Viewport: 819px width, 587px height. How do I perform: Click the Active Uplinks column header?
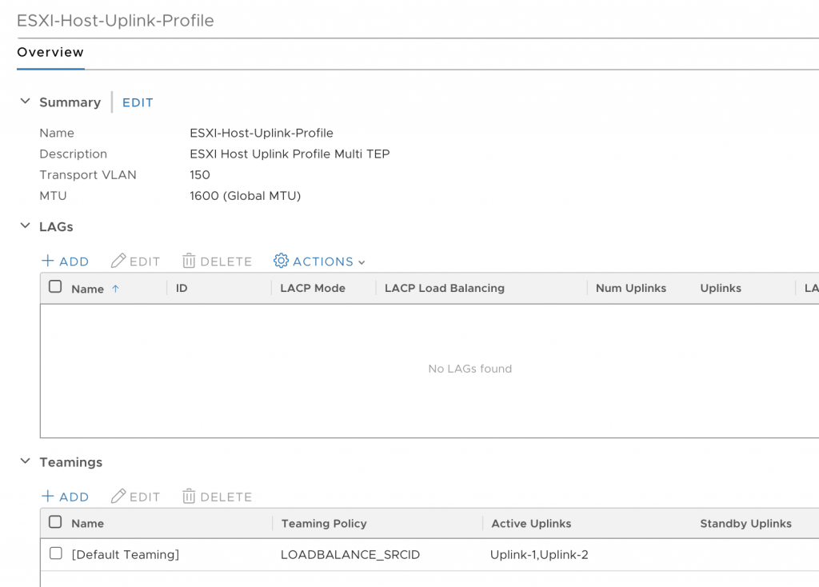(x=531, y=524)
